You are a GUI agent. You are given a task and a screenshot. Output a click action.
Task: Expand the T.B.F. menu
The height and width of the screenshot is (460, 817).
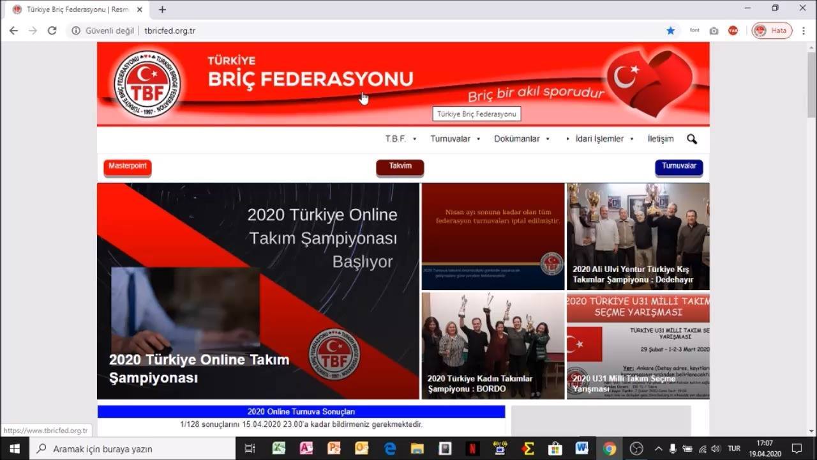[401, 139]
